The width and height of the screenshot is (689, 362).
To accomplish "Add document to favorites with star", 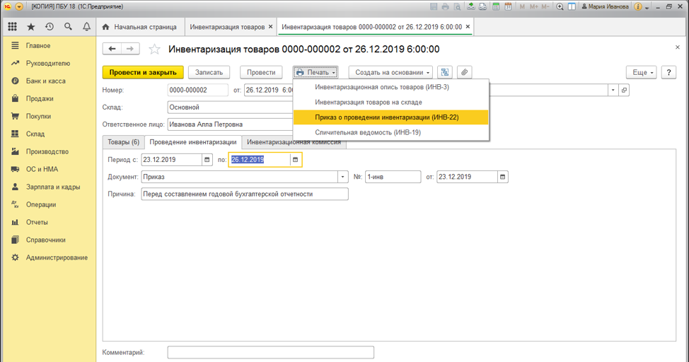I will (x=155, y=49).
